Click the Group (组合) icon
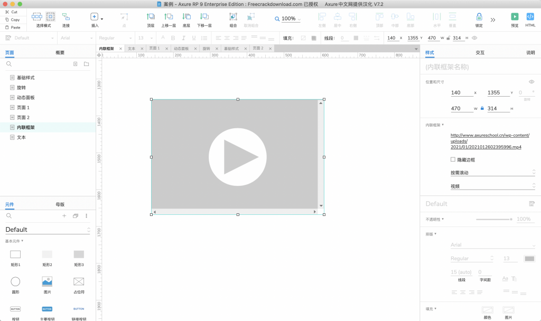Screen dimensions: 541x321 233,17
